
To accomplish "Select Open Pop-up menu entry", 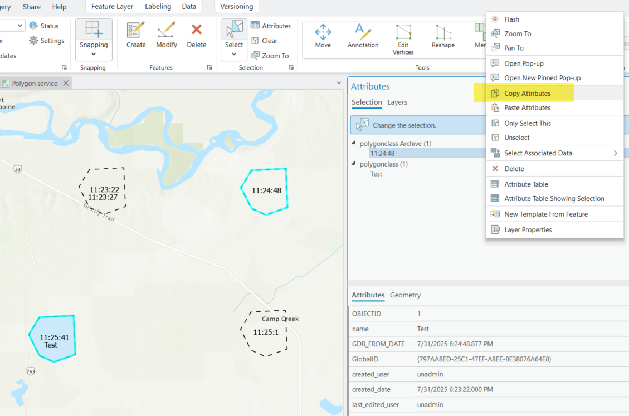I will (x=555, y=63).
